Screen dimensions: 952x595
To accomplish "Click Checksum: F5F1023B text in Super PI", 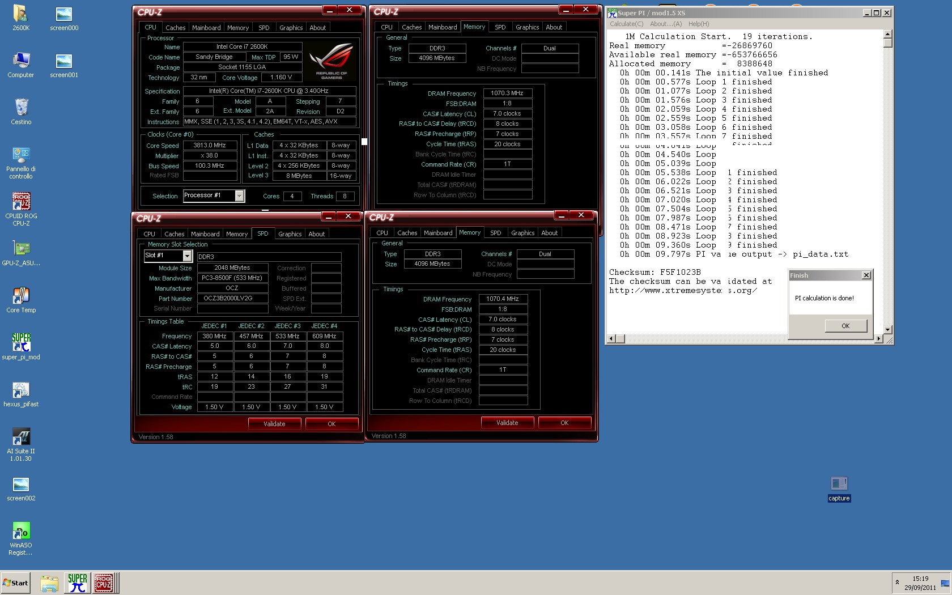I will point(654,272).
